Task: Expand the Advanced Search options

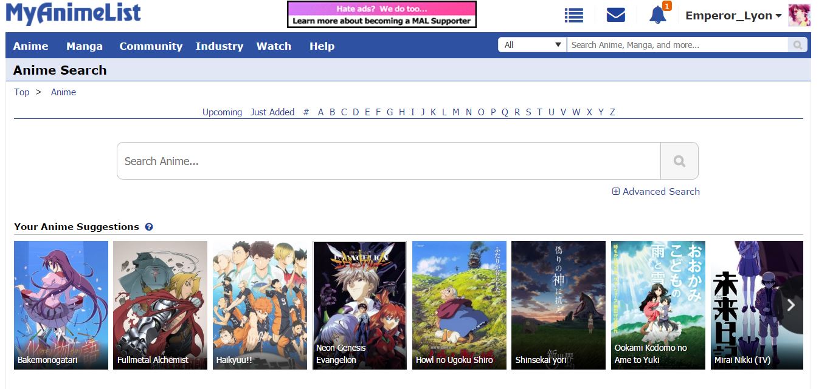Action: coord(655,191)
